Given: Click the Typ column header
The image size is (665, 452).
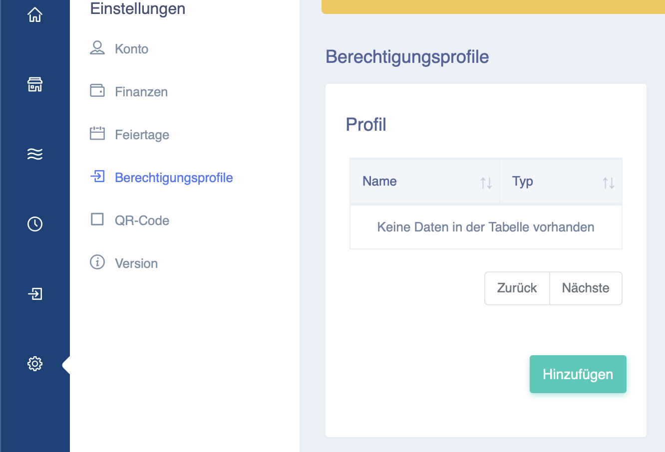Looking at the screenshot, I should click(x=561, y=181).
